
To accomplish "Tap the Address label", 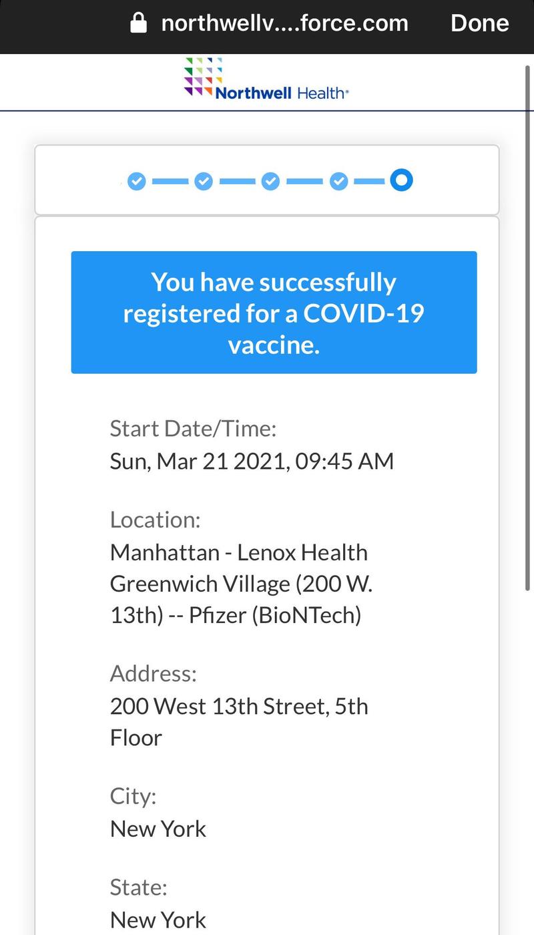I will 154,673.
